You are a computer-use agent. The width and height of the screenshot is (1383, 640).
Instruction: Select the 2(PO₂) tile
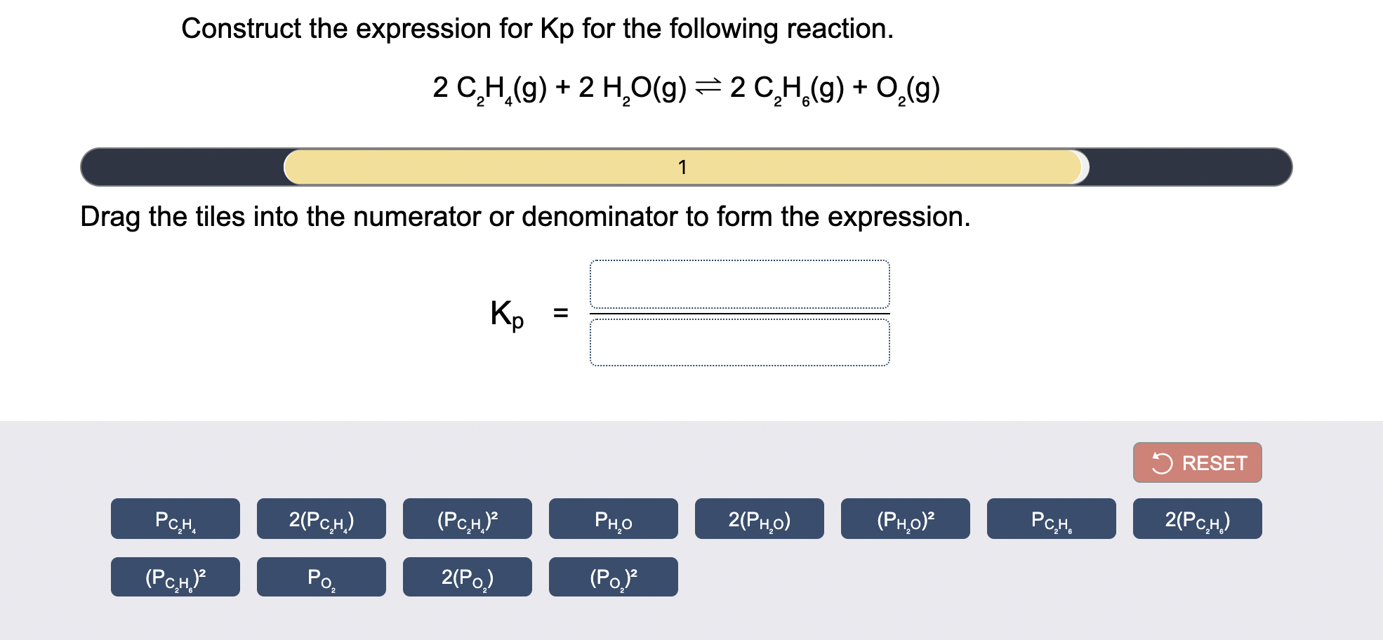pos(466,576)
